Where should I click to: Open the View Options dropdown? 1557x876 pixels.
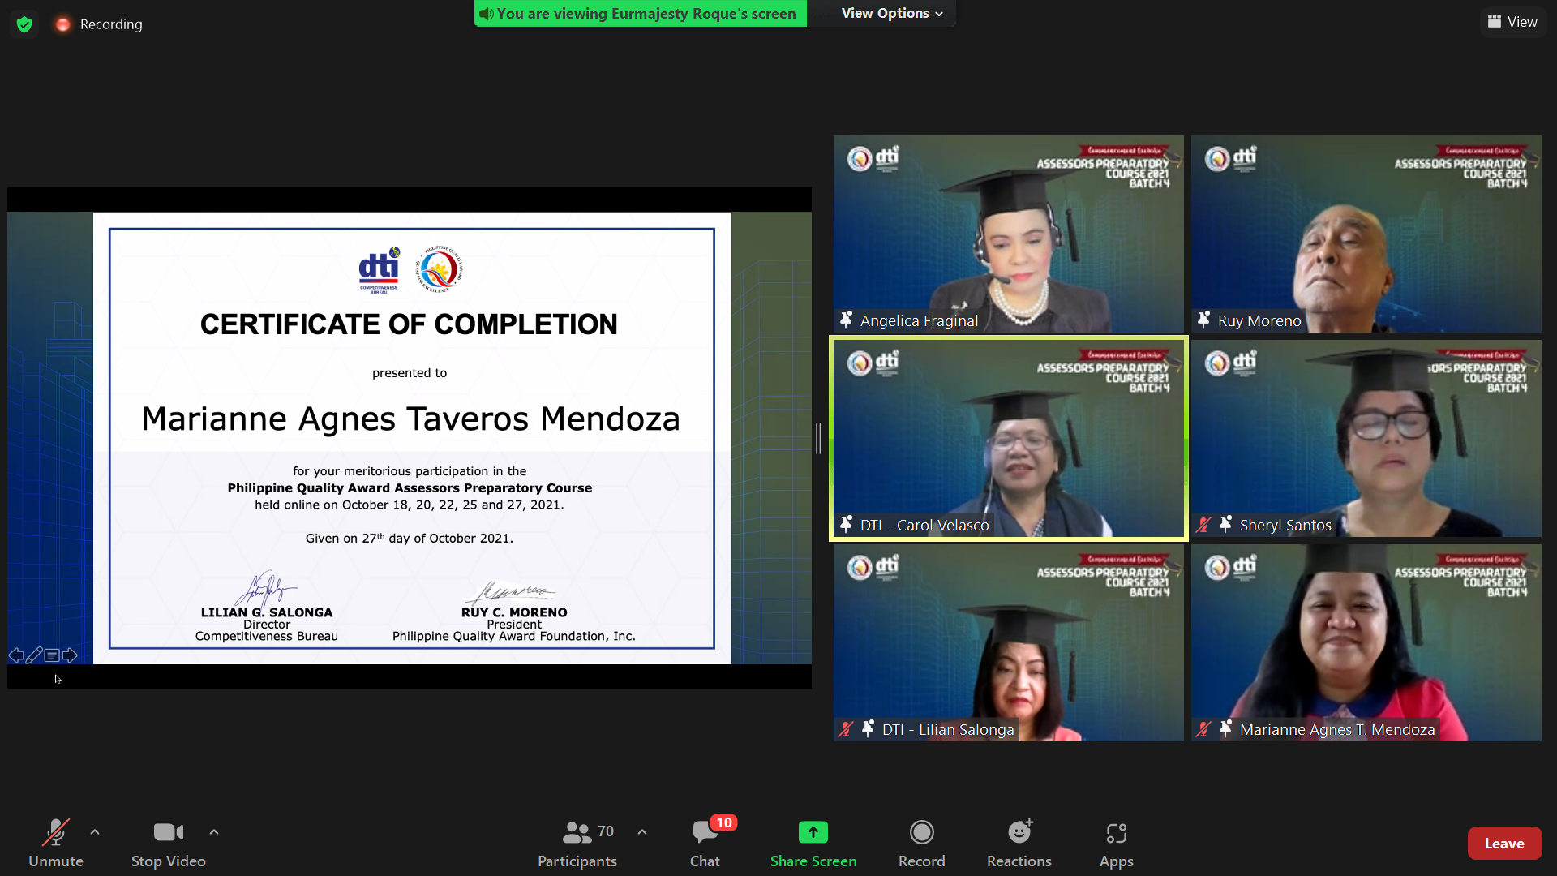892,13
